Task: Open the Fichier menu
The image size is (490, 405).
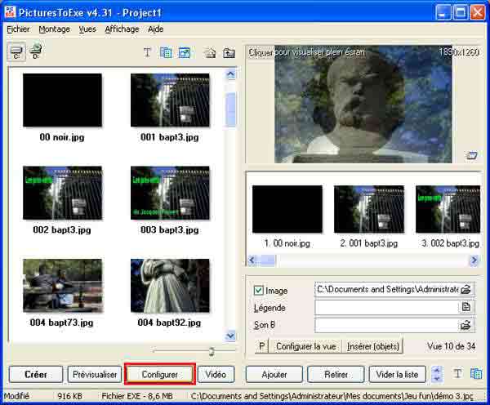Action: tap(18, 29)
